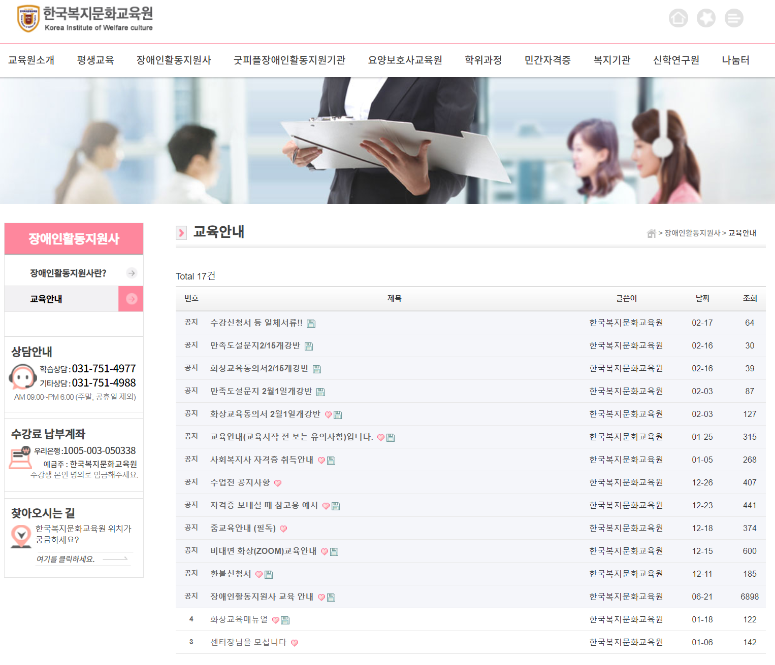The image size is (775, 665).
Task: Click 장애인활동지원사 in the breadcrumb
Action: (x=692, y=233)
